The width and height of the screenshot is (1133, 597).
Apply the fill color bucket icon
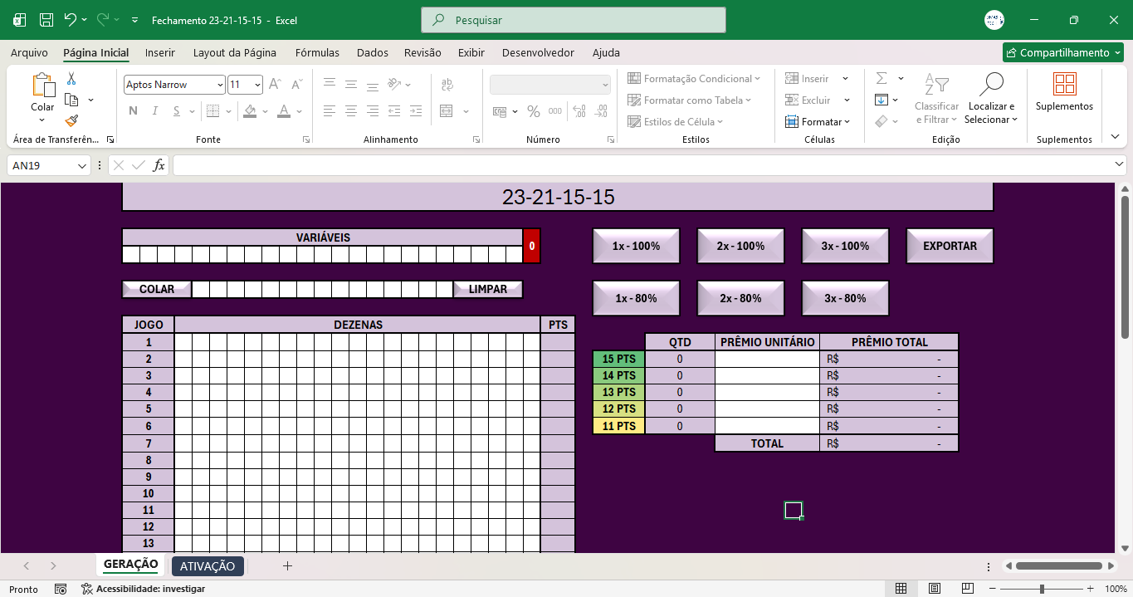coord(251,111)
